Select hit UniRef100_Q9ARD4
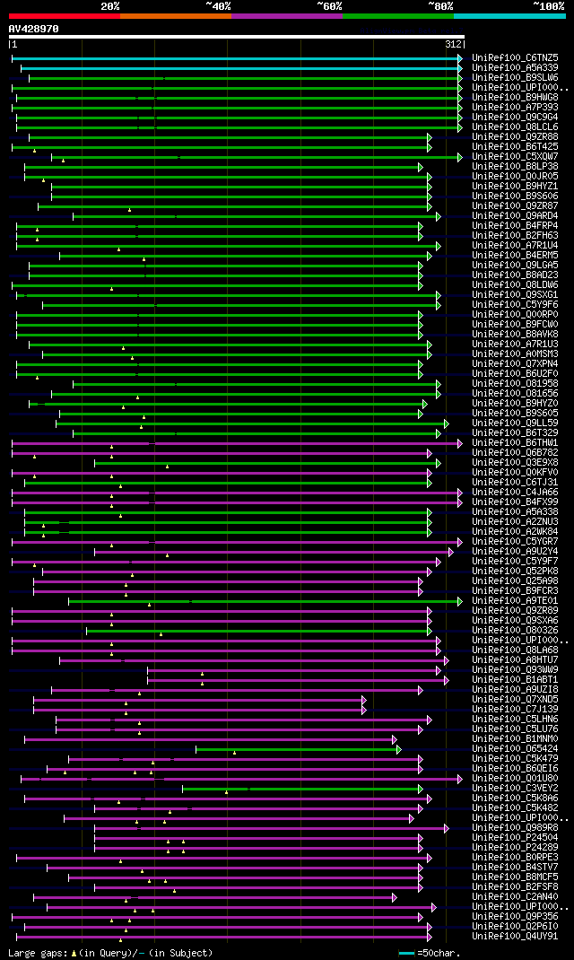 click(x=515, y=216)
